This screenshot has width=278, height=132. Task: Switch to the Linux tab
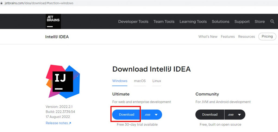tap(157, 81)
